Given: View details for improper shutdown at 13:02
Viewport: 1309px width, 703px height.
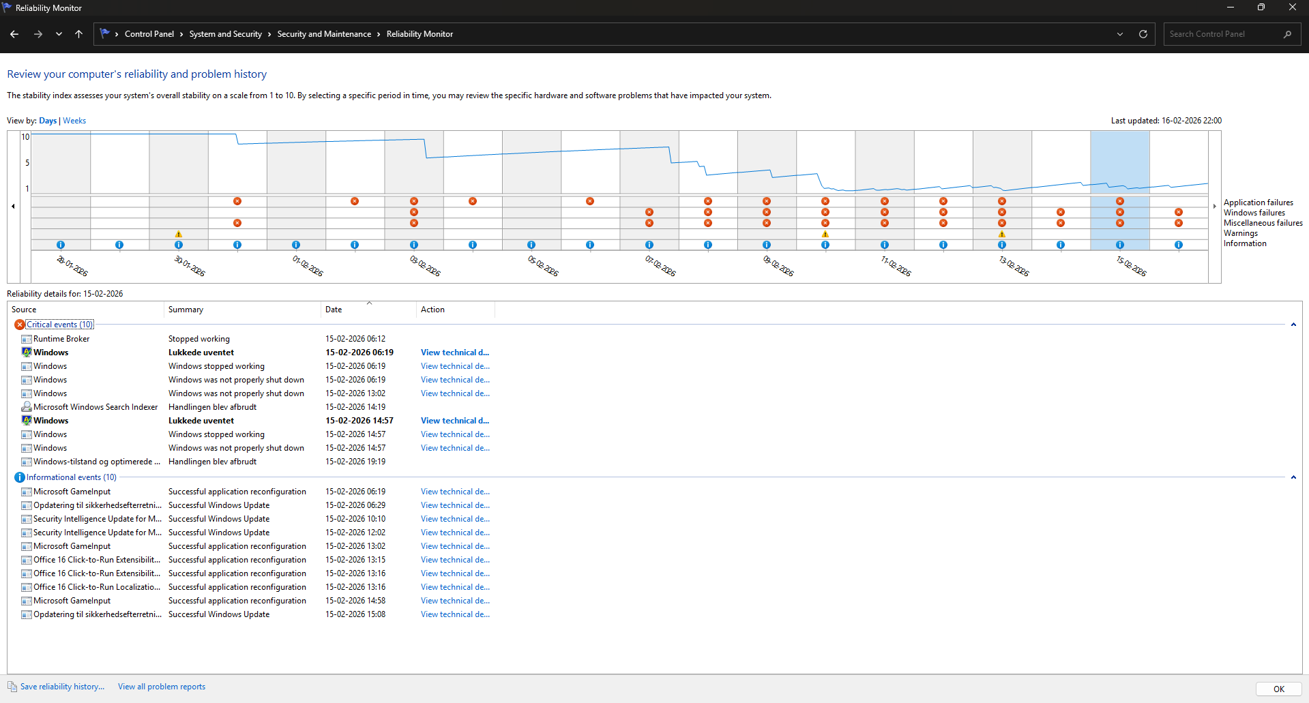Looking at the screenshot, I should 455,393.
